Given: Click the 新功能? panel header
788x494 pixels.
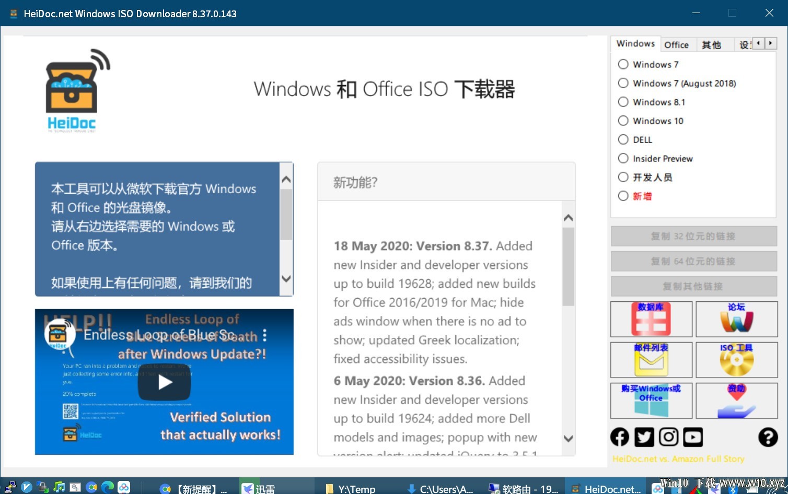Looking at the screenshot, I should point(446,182).
